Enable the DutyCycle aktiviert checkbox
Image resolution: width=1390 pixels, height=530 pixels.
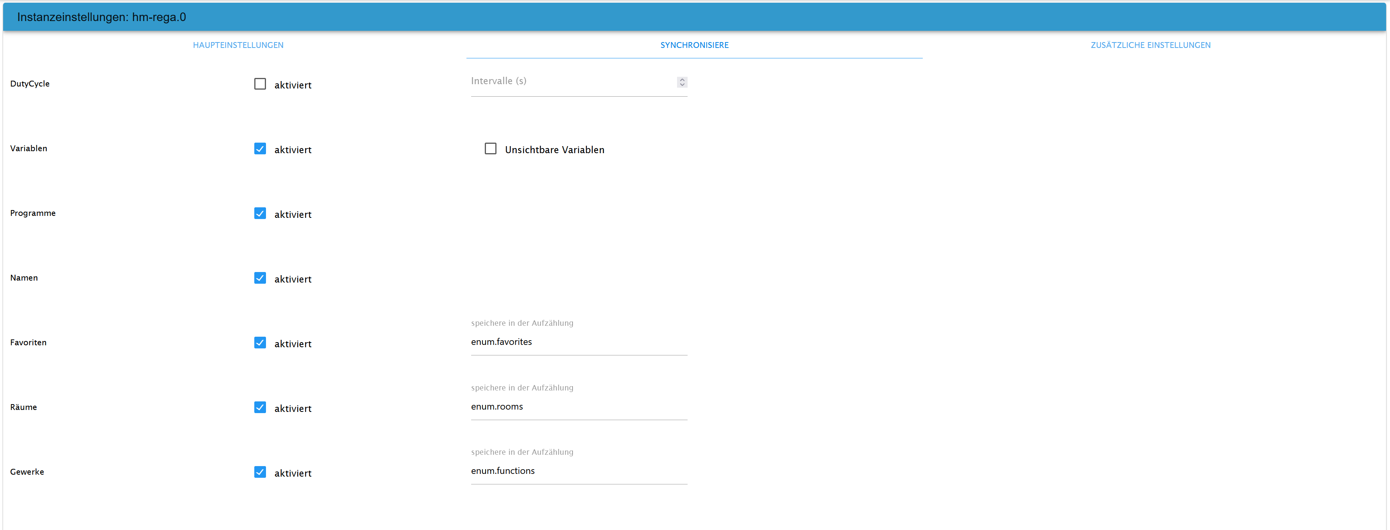coord(260,84)
